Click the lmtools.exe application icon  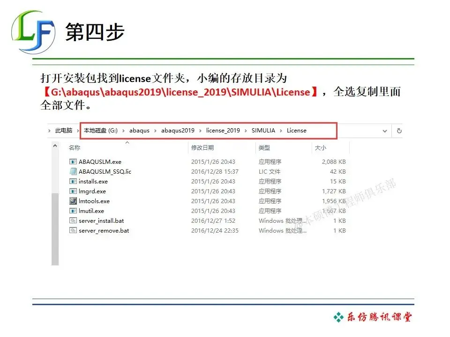tap(73, 201)
